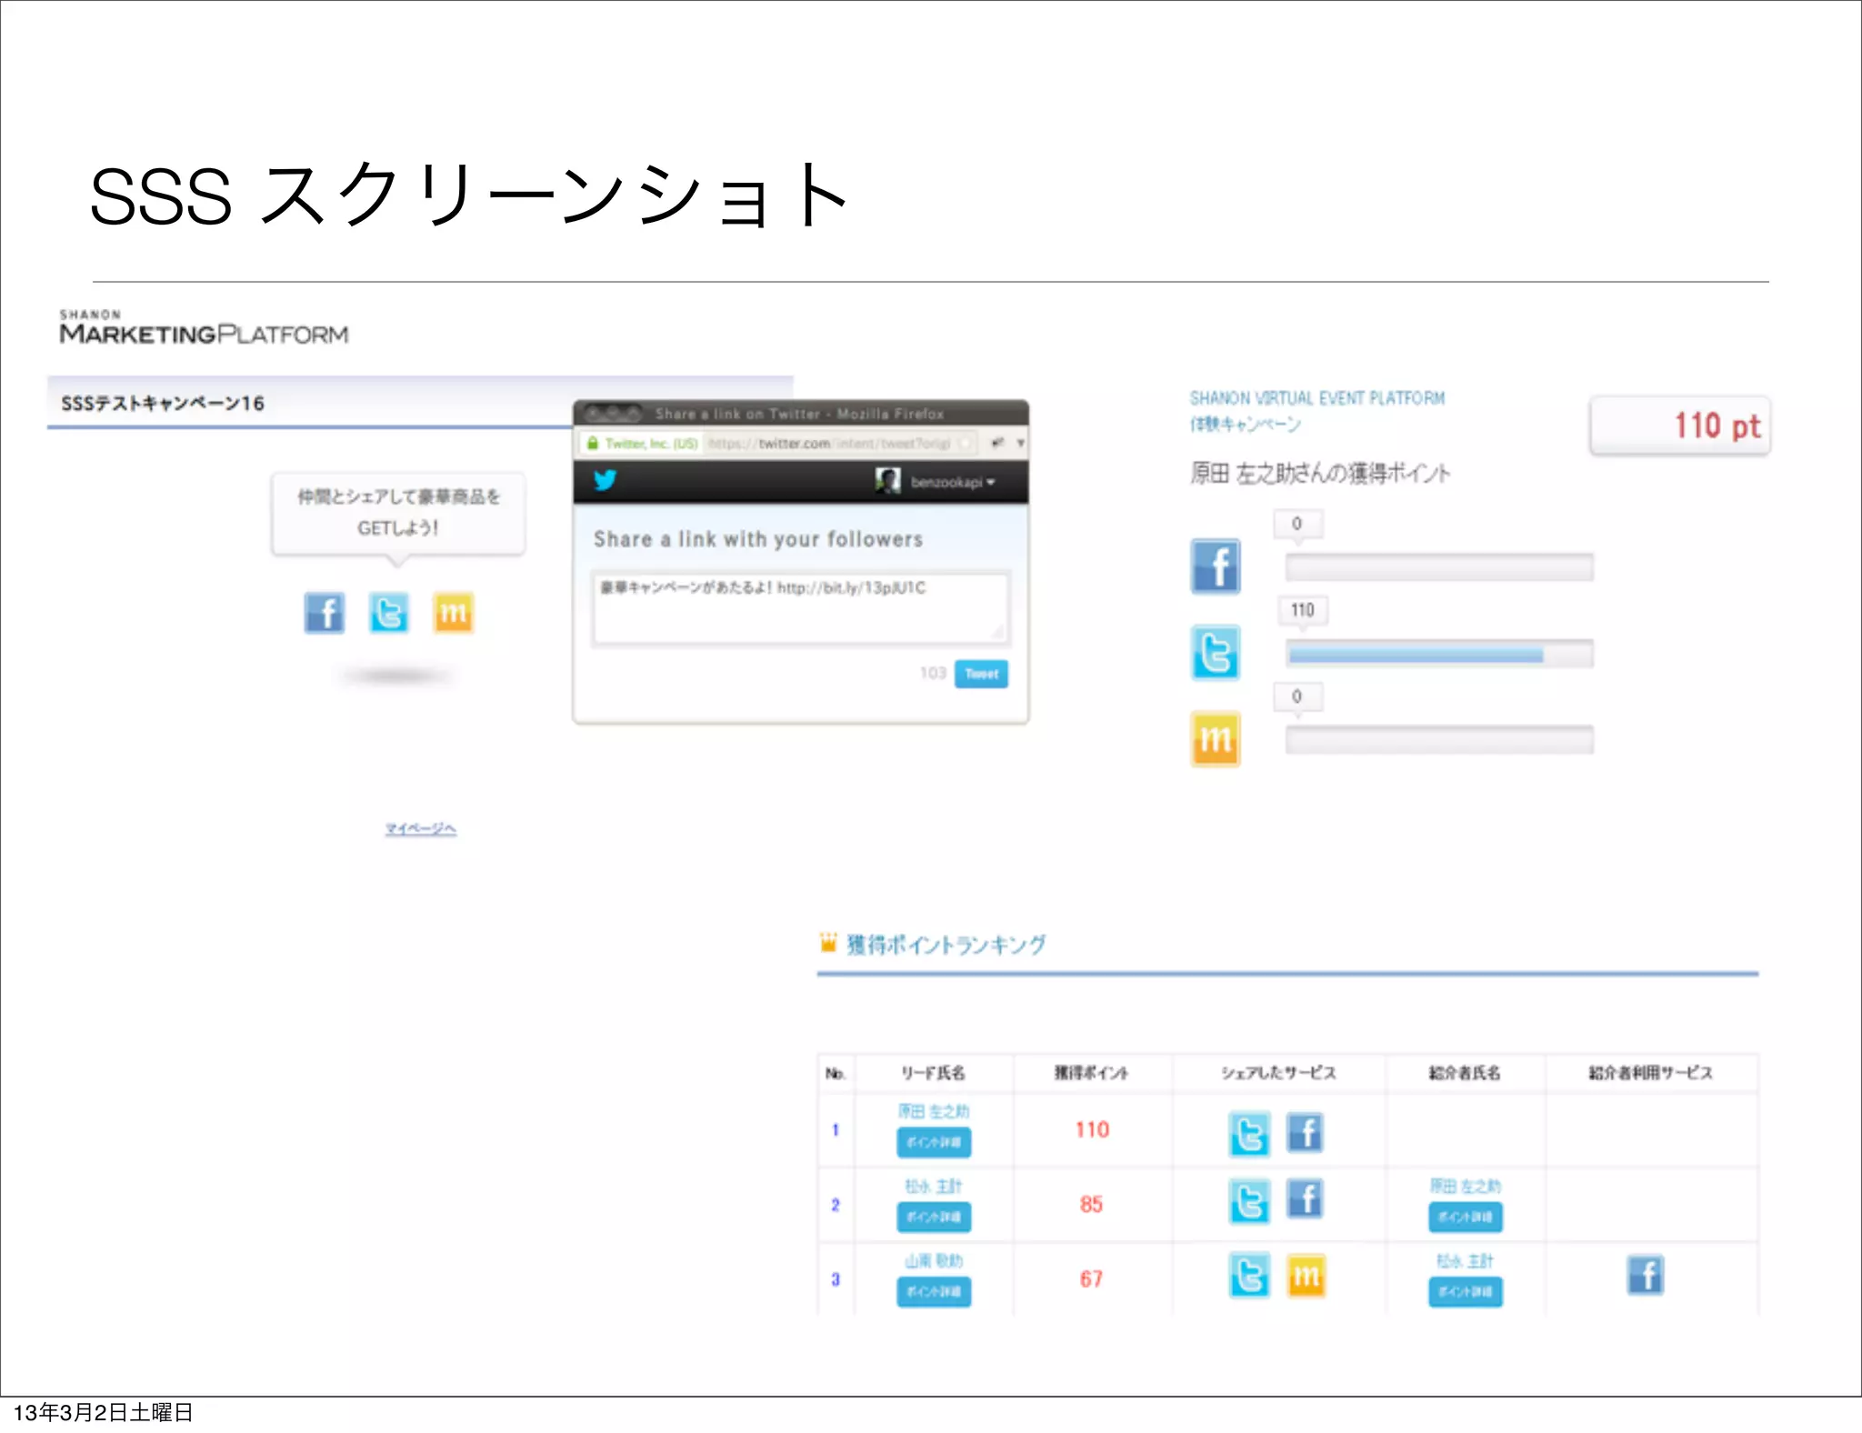The width and height of the screenshot is (1862, 1433).
Task: Click large mixi icon beside points bar
Action: pos(1216,739)
